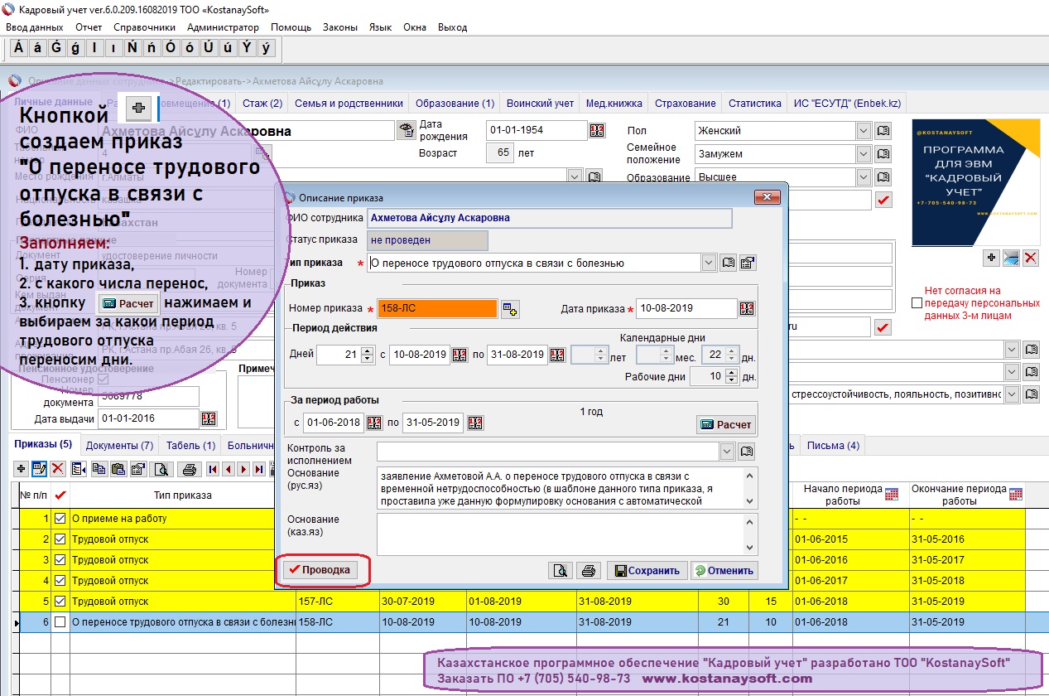Open Семейное положение dropdown (Замужем)
Screen dimensions: 1049x696
[x=864, y=154]
